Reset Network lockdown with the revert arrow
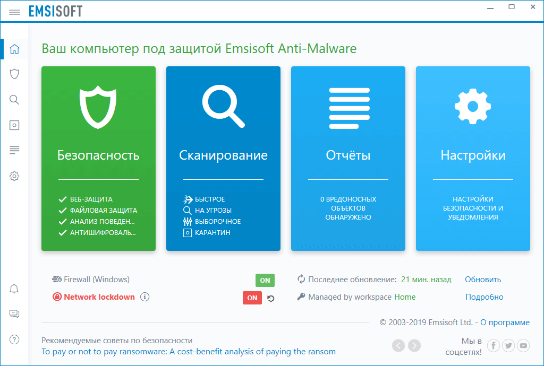This screenshot has width=544, height=366. tap(271, 298)
